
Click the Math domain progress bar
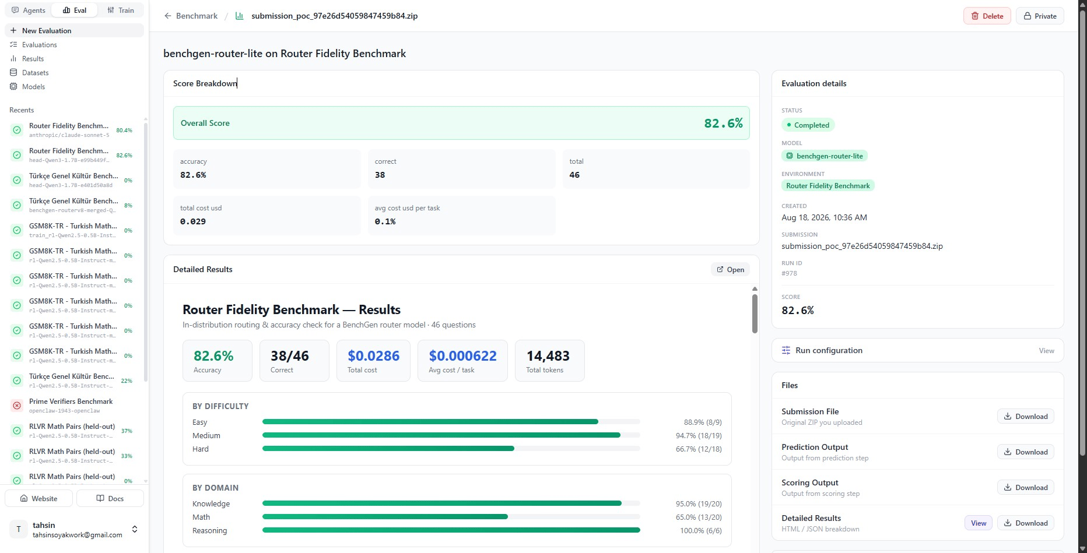point(451,516)
